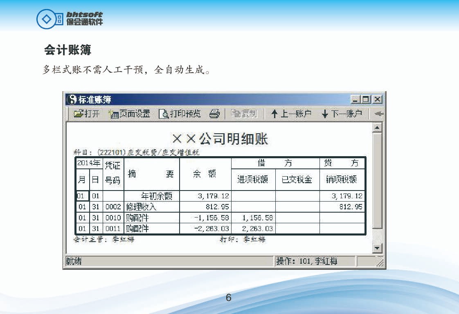The height and width of the screenshot is (314, 459).
Task: Click the bhtsoft logo in page header
Action: coord(70,19)
